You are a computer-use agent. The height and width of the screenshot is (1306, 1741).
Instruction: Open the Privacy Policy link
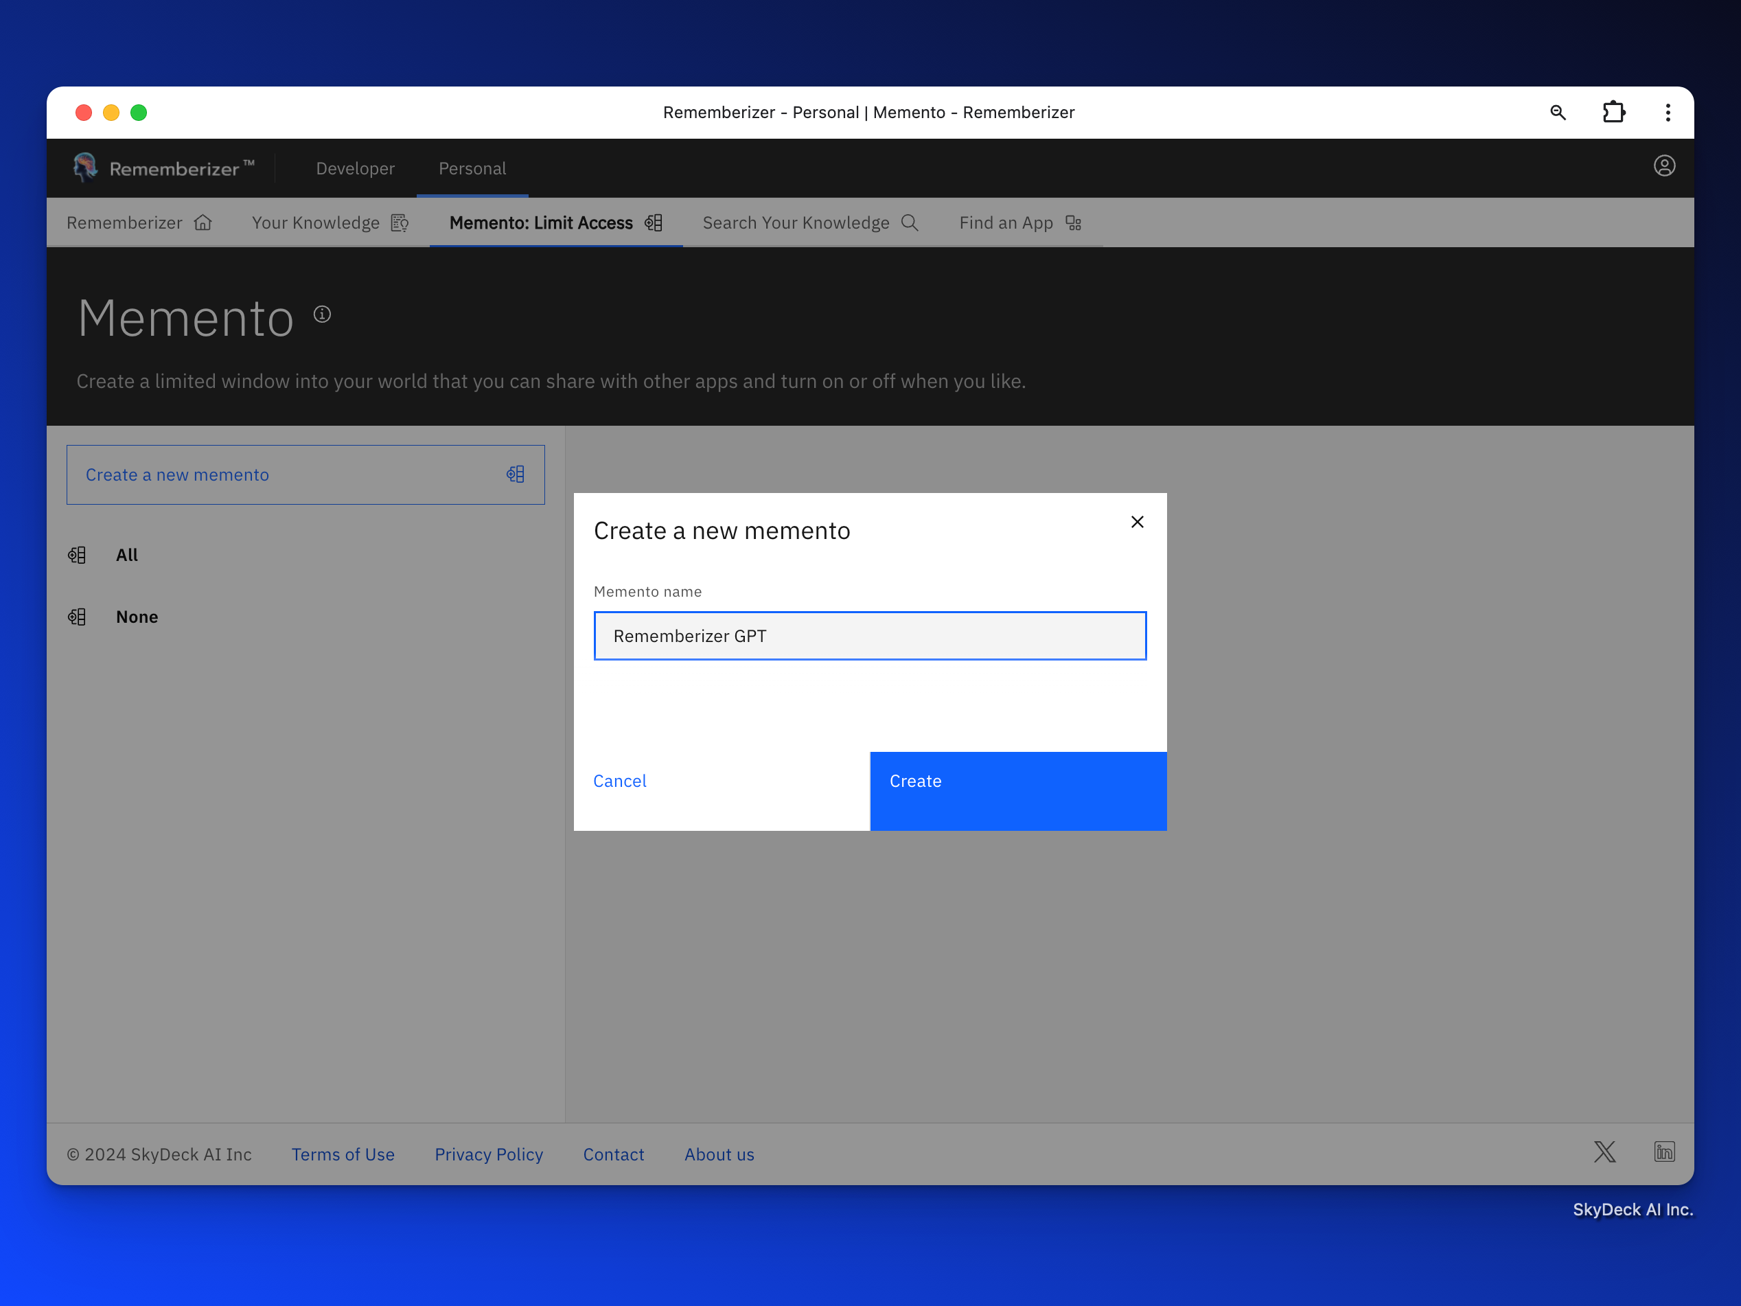489,1154
